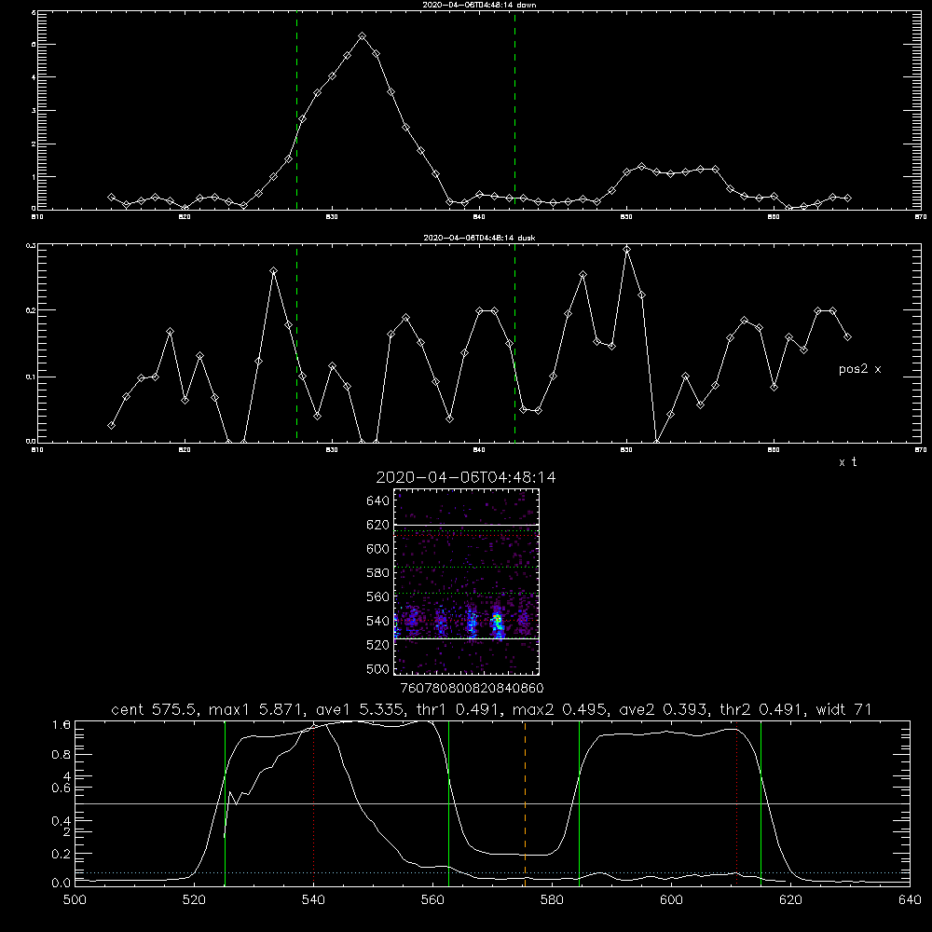This screenshot has width=932, height=932.
Task: Click the '500' x-axis label of bottom plot
Action: (75, 900)
